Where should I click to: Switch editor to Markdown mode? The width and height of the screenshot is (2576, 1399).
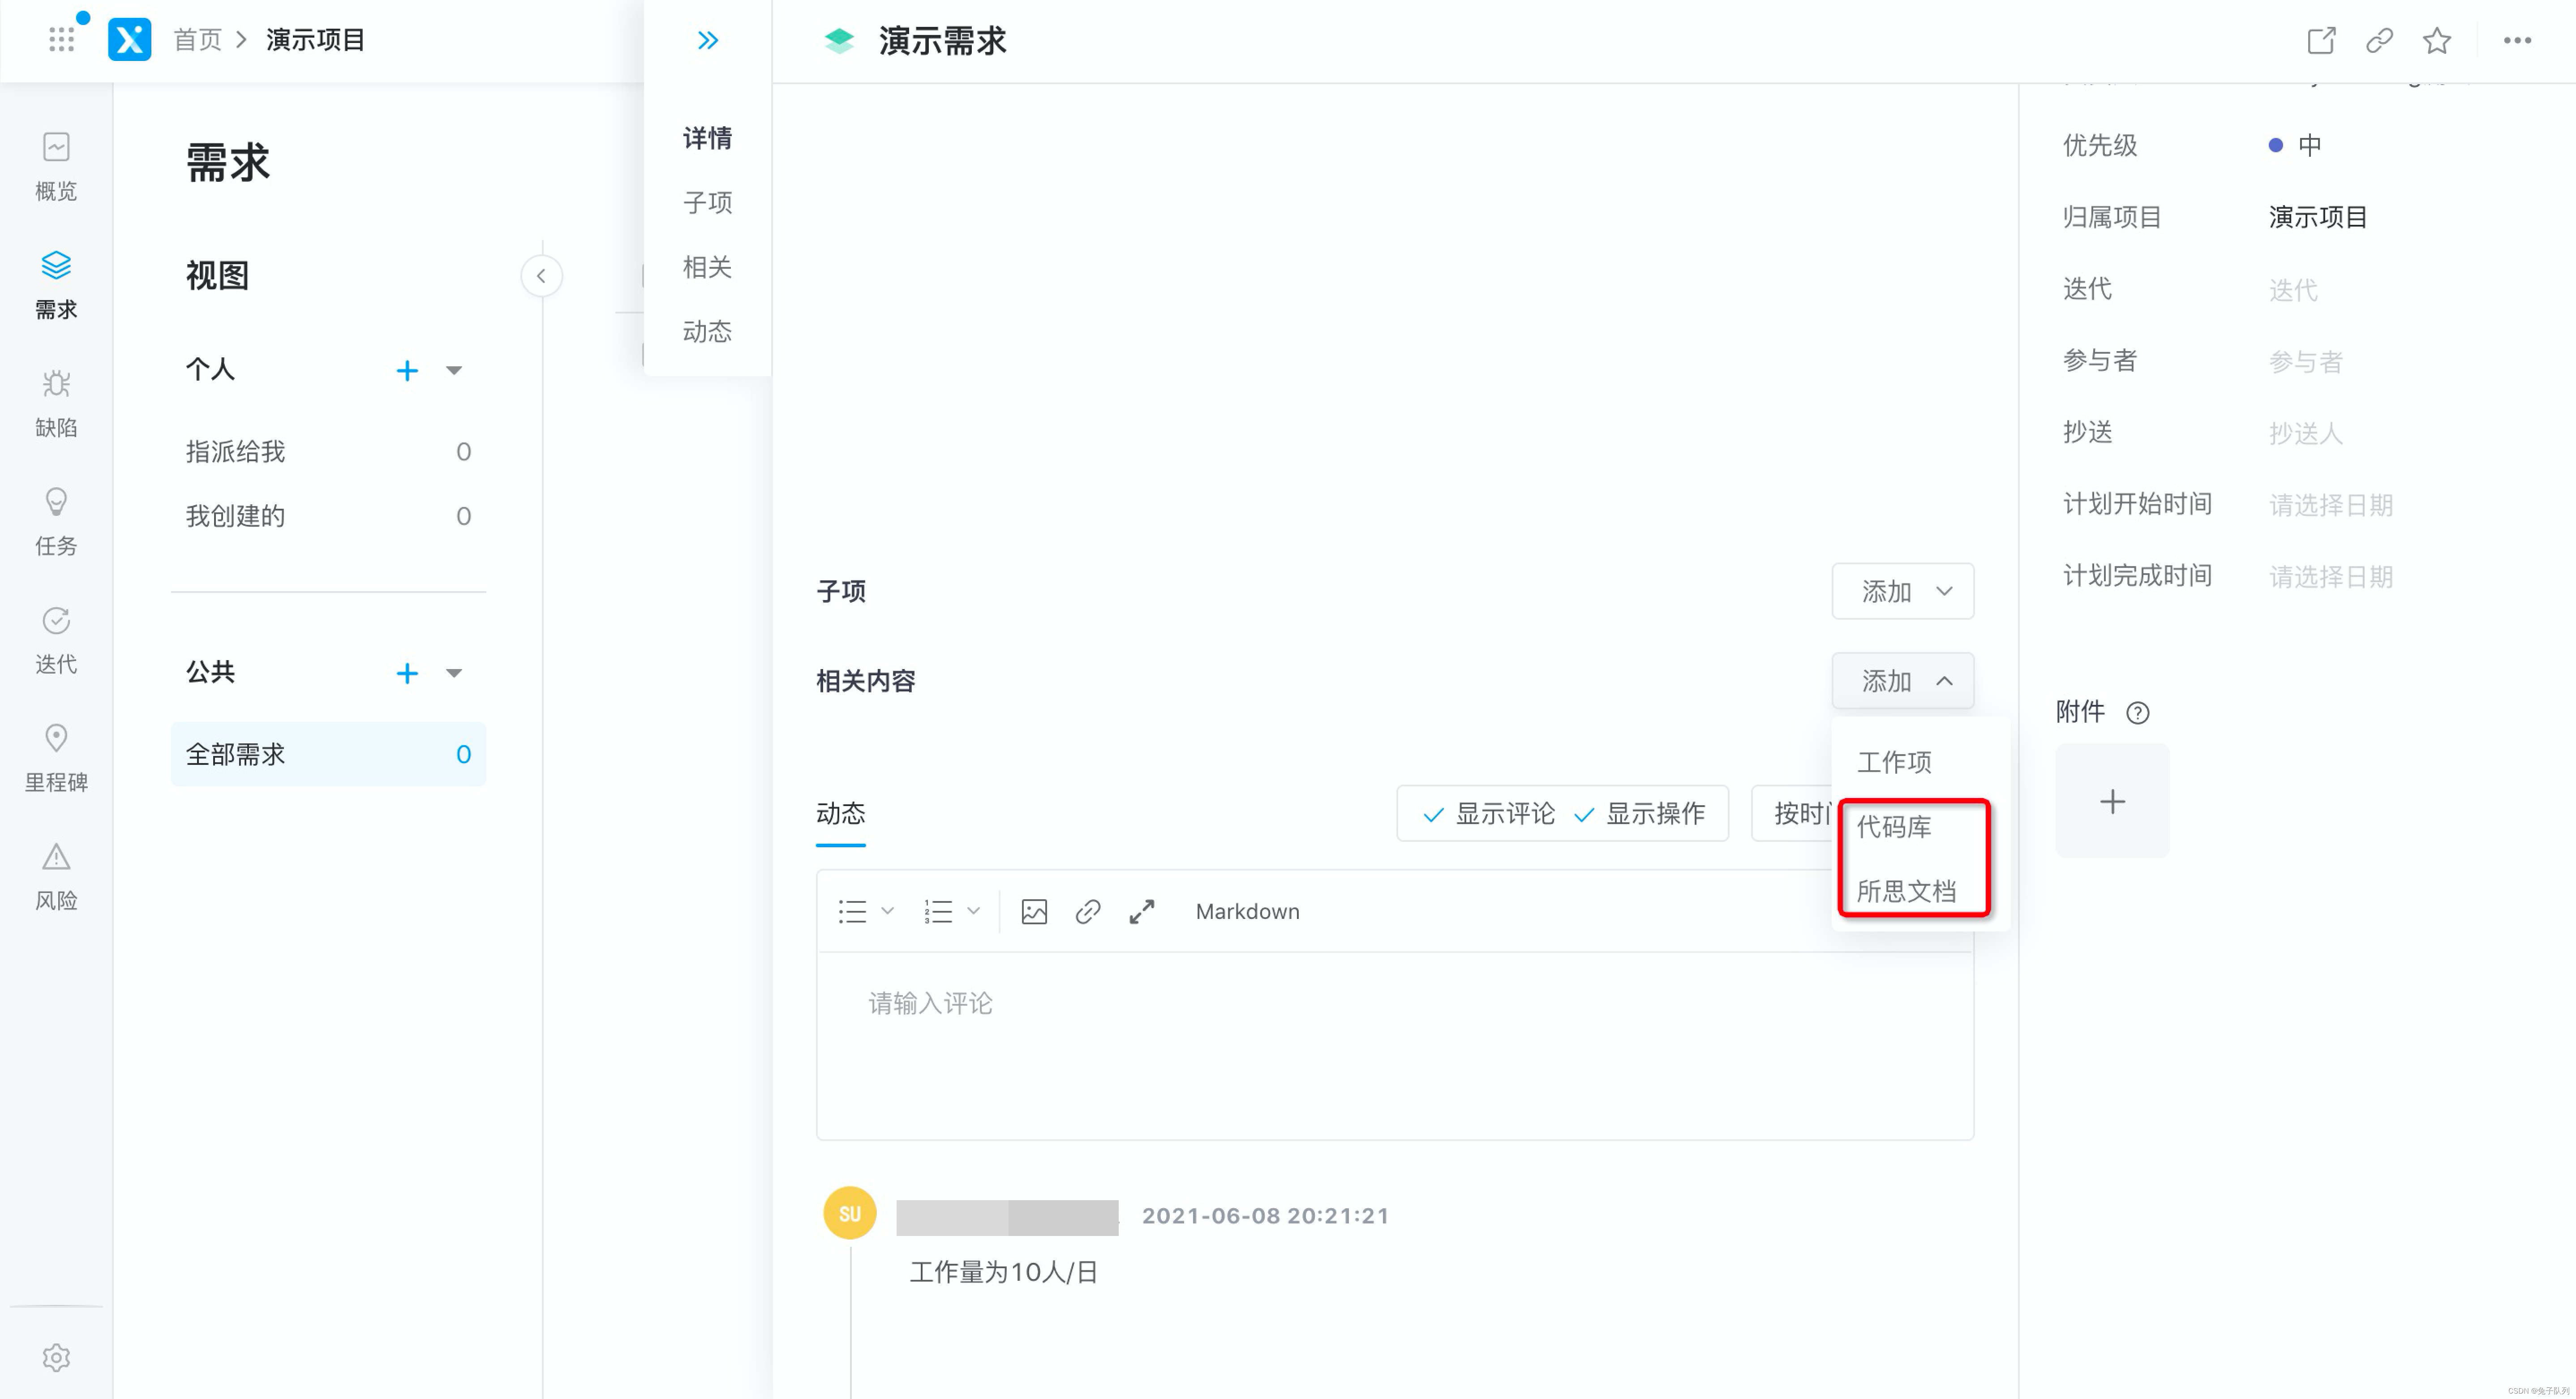(x=1247, y=911)
